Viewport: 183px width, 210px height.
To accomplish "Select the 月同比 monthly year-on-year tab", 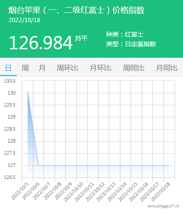I will pyautogui.click(x=167, y=68).
